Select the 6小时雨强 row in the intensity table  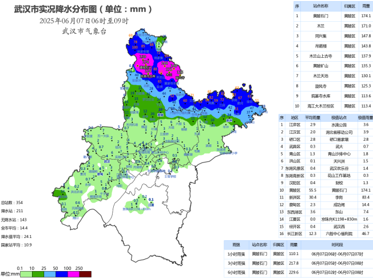297,273
